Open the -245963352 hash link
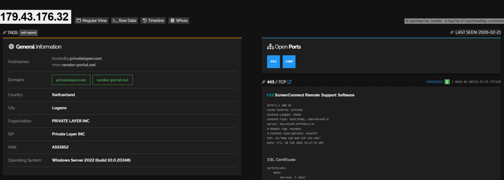 [x=434, y=82]
